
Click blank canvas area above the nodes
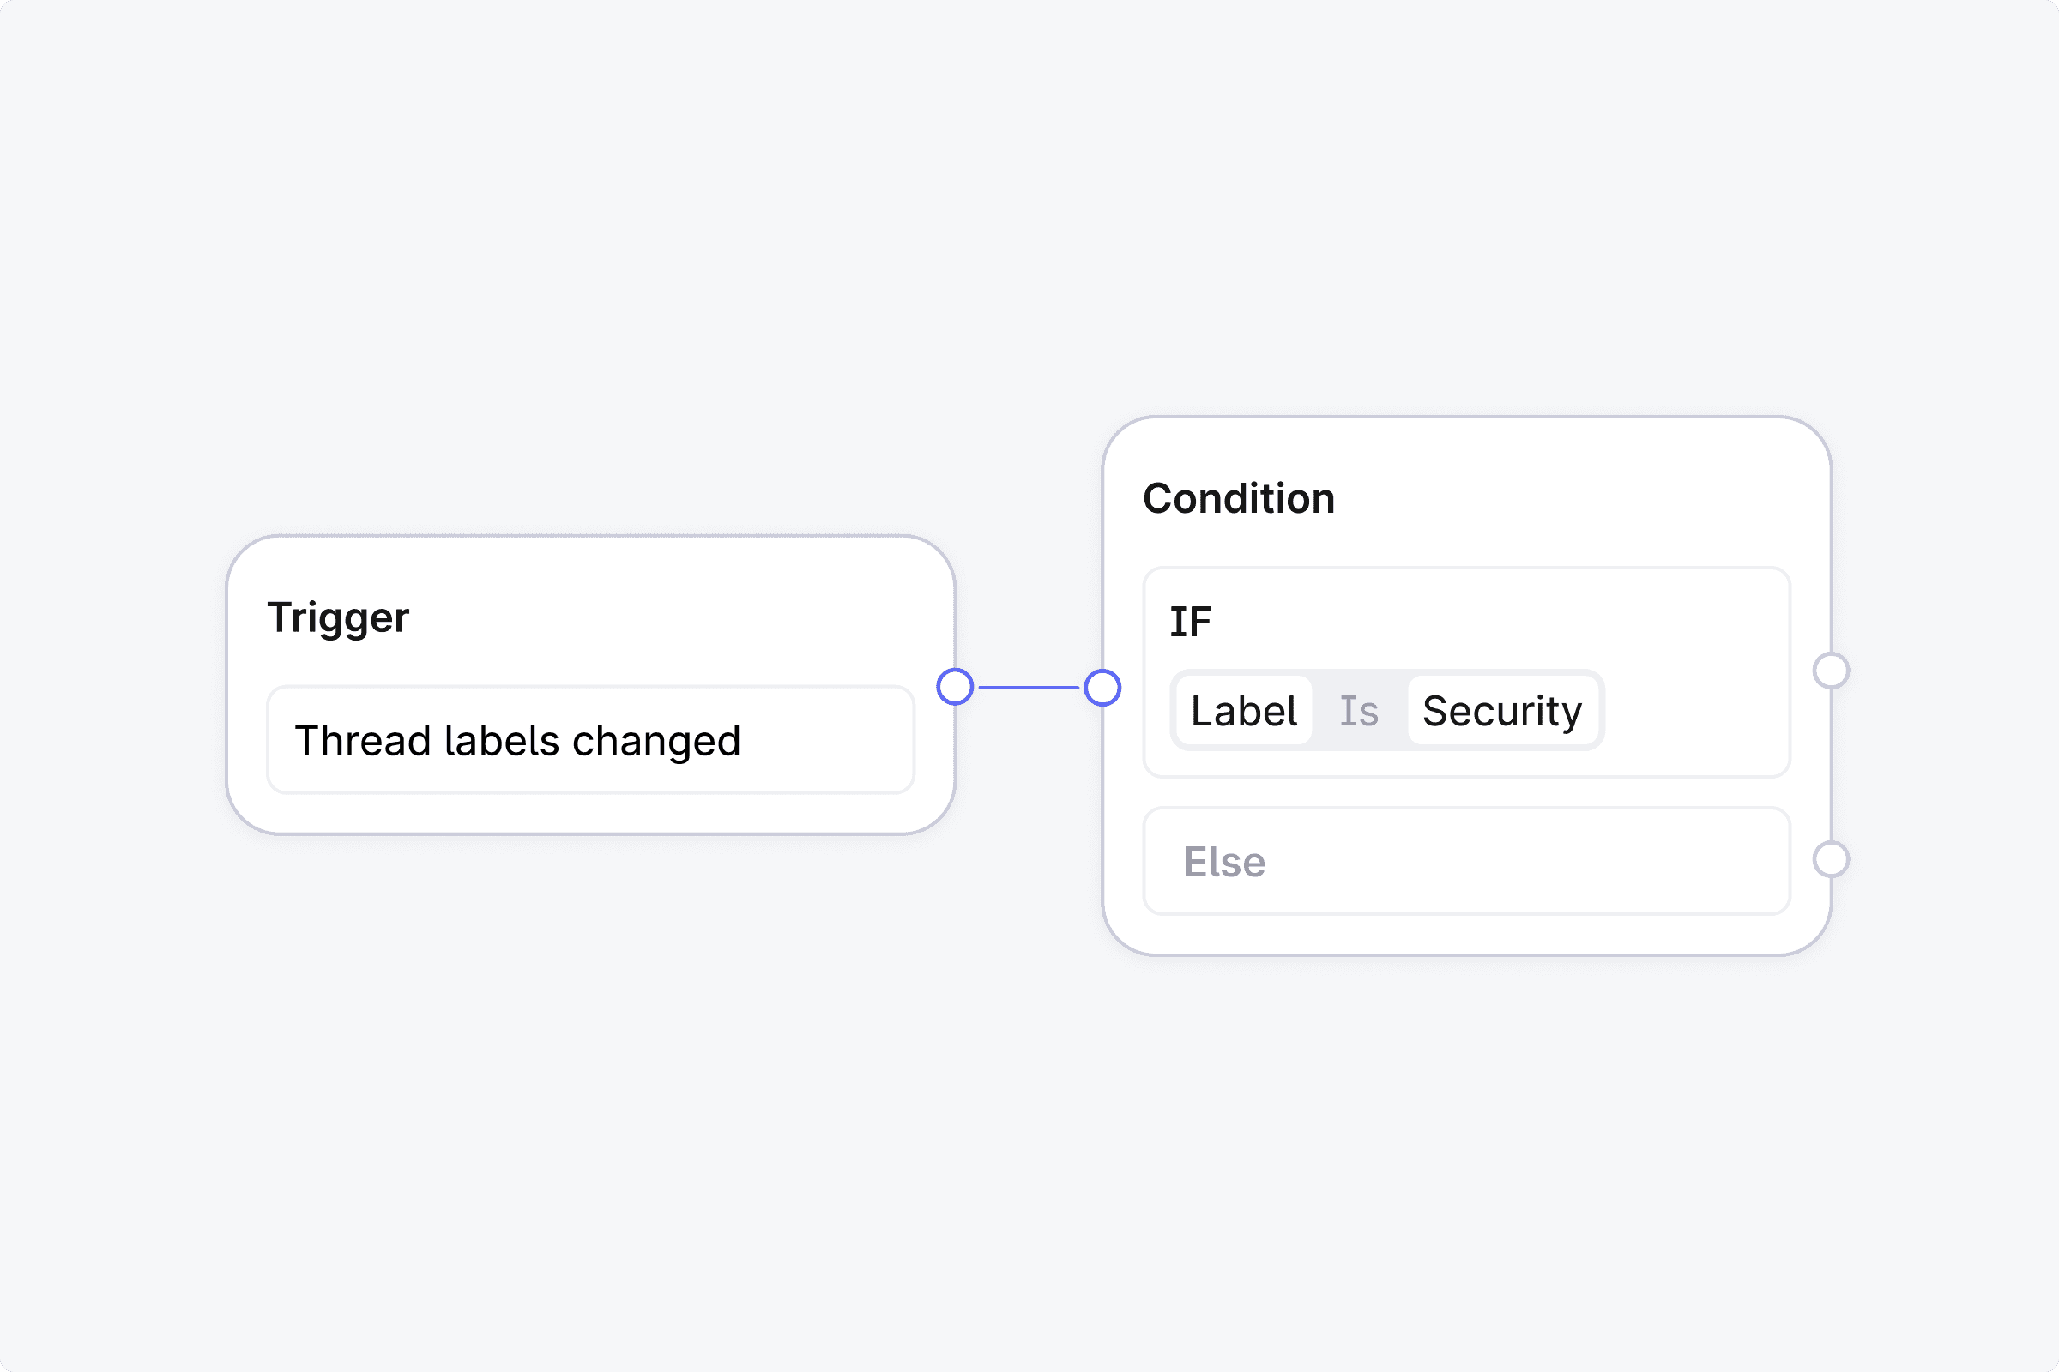click(1029, 219)
